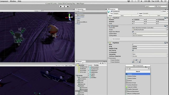
Task: Click Zombunny GameObject cube icon in Inspector
Action: pos(109,12)
